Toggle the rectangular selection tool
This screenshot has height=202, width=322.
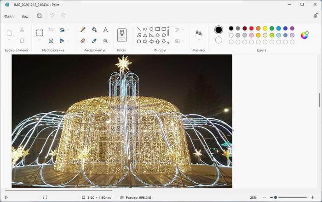40,33
